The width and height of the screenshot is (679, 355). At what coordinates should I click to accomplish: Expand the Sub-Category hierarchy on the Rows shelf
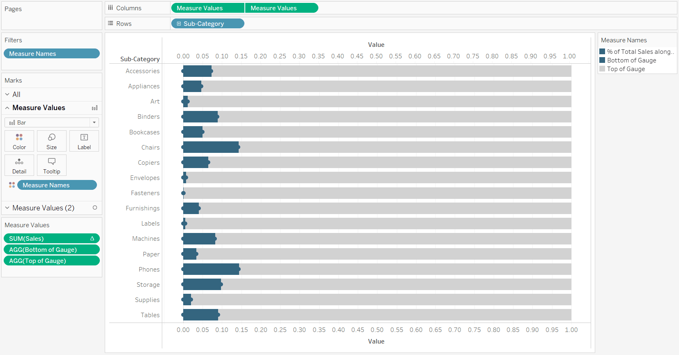click(178, 23)
